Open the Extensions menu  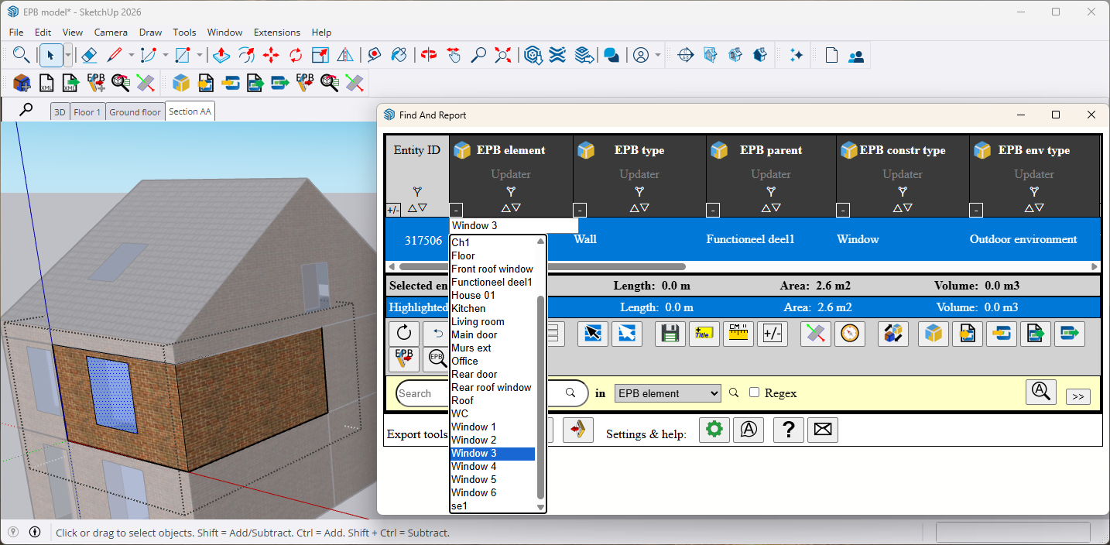click(x=276, y=33)
